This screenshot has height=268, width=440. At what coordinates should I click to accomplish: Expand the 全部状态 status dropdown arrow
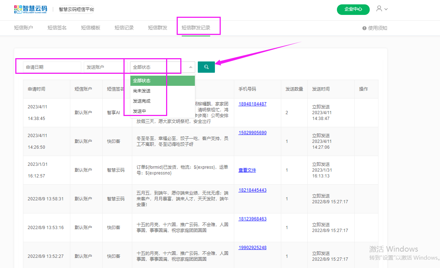(x=191, y=67)
